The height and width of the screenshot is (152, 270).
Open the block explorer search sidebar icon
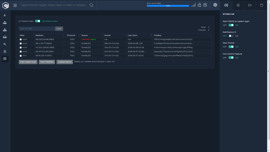click(5, 44)
